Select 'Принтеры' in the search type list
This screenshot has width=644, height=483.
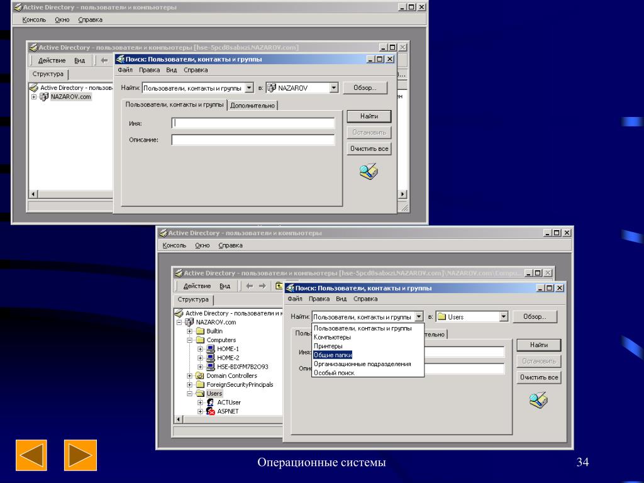coord(328,346)
